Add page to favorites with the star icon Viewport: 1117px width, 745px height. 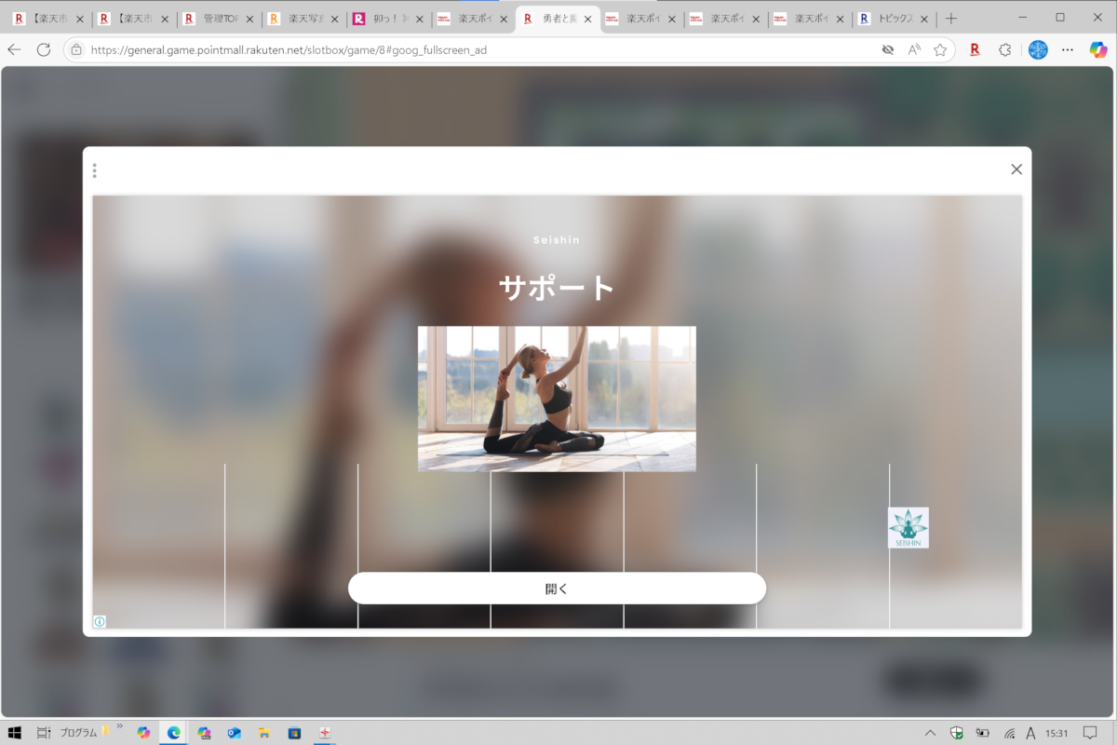pos(940,49)
